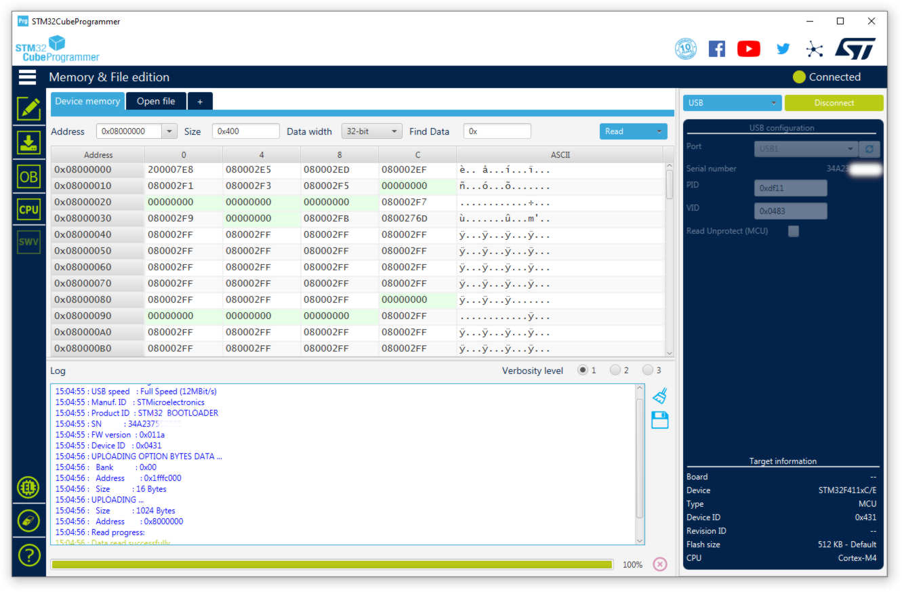Select verbosity level 3
The height and width of the screenshot is (592, 902).
coord(648,370)
